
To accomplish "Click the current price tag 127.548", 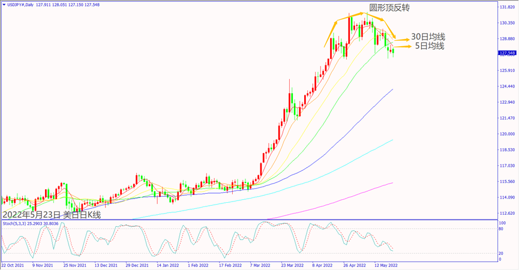I will 507,53.
